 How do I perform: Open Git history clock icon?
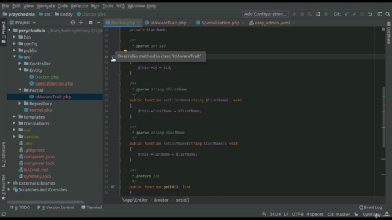[362, 14]
